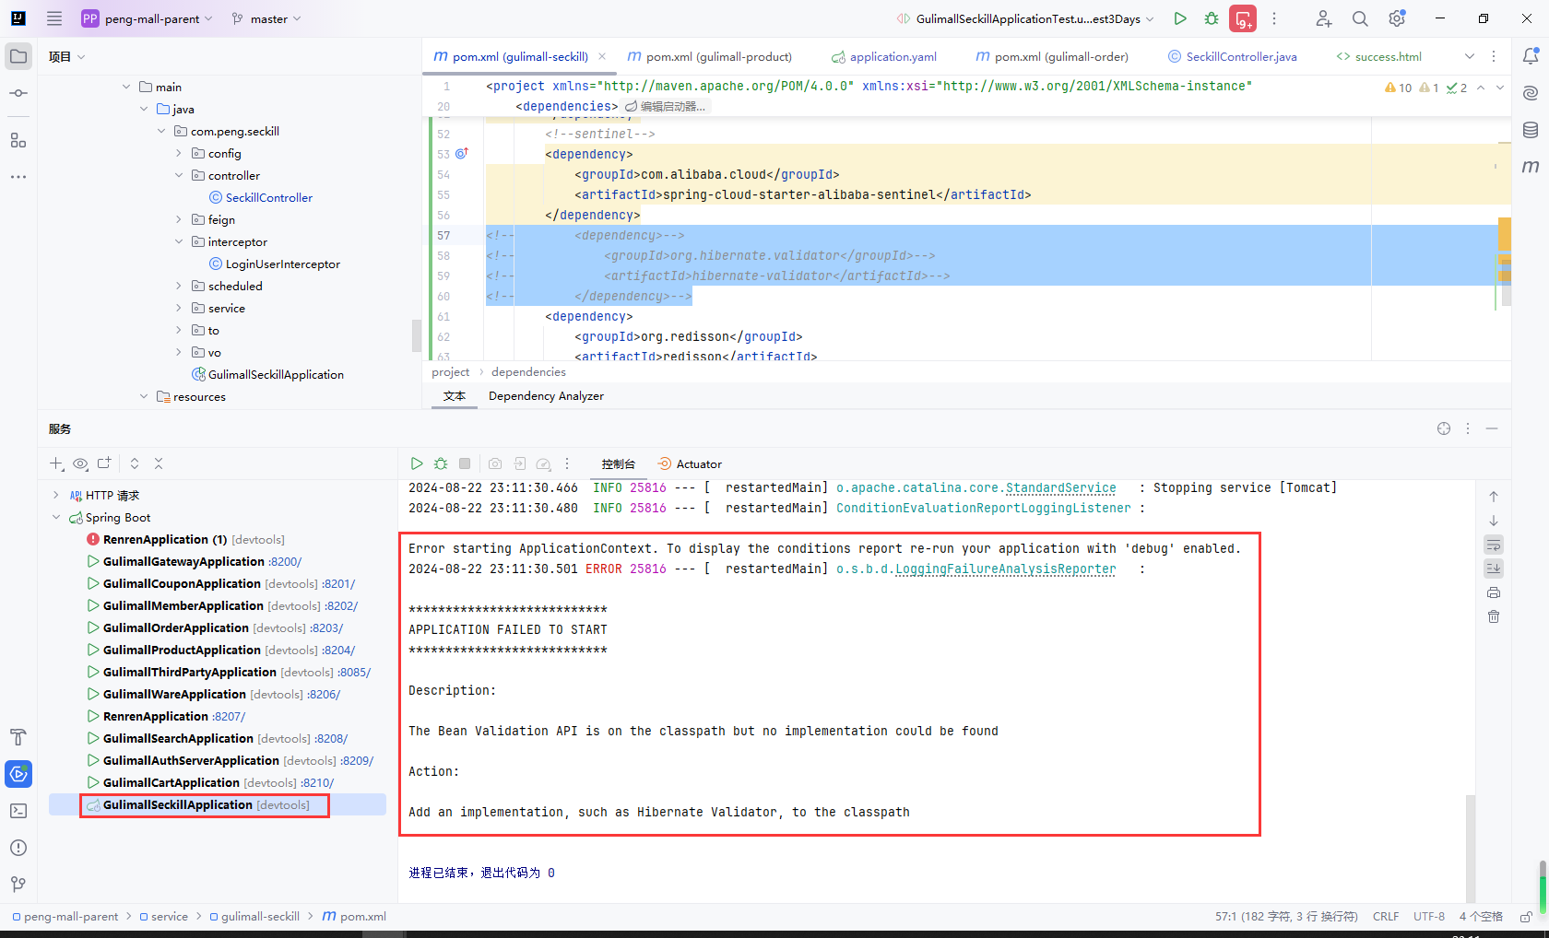The image size is (1549, 938).
Task: Click the gutter icon on line 53
Action: click(x=462, y=154)
